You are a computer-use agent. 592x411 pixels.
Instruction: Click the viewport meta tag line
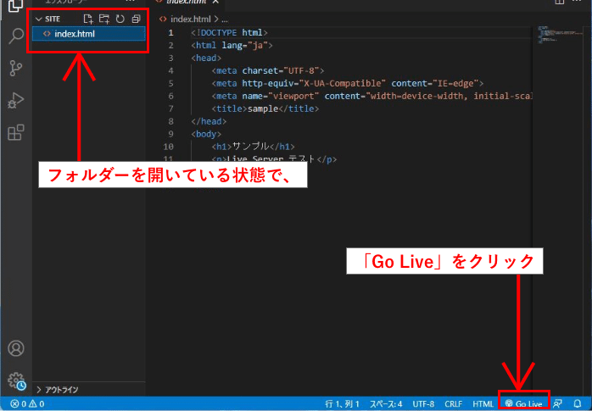pos(371,96)
